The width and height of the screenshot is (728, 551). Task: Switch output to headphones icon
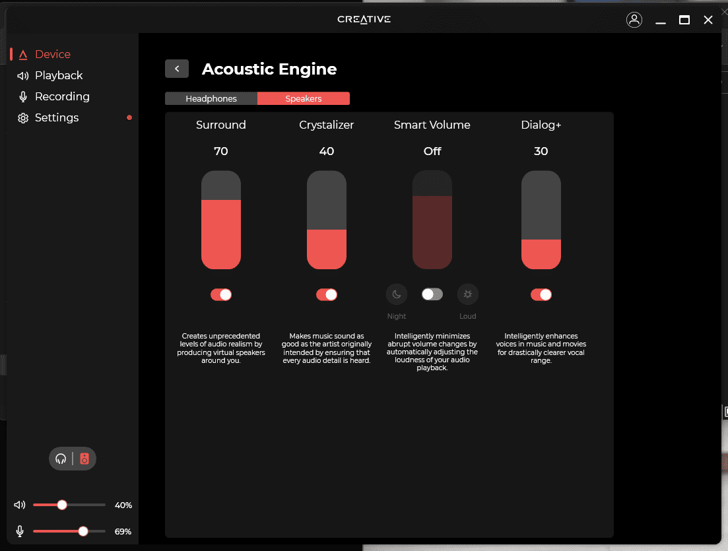pos(61,459)
